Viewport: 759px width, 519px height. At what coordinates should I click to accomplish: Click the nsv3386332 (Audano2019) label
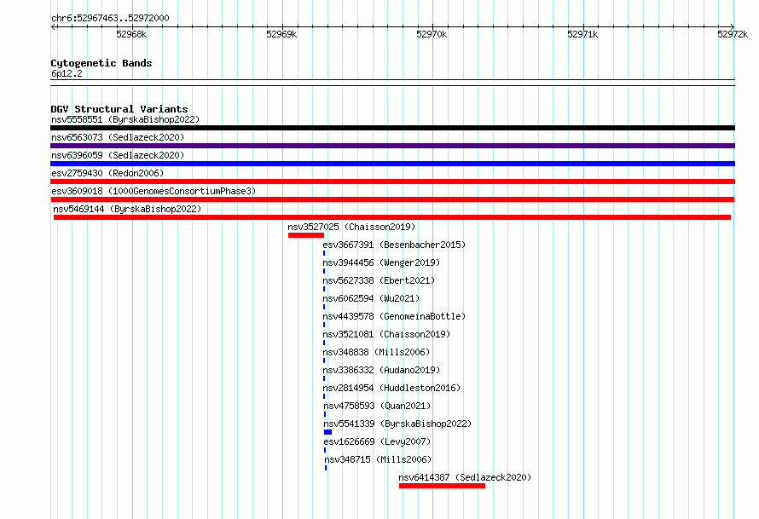coord(381,370)
